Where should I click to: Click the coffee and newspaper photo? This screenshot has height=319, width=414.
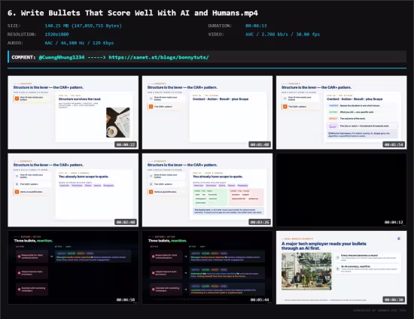click(117, 123)
